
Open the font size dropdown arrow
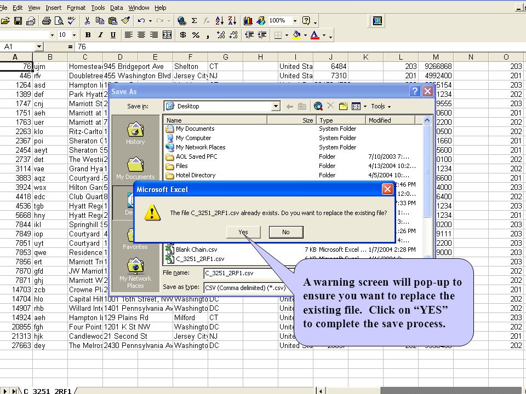click(74, 35)
